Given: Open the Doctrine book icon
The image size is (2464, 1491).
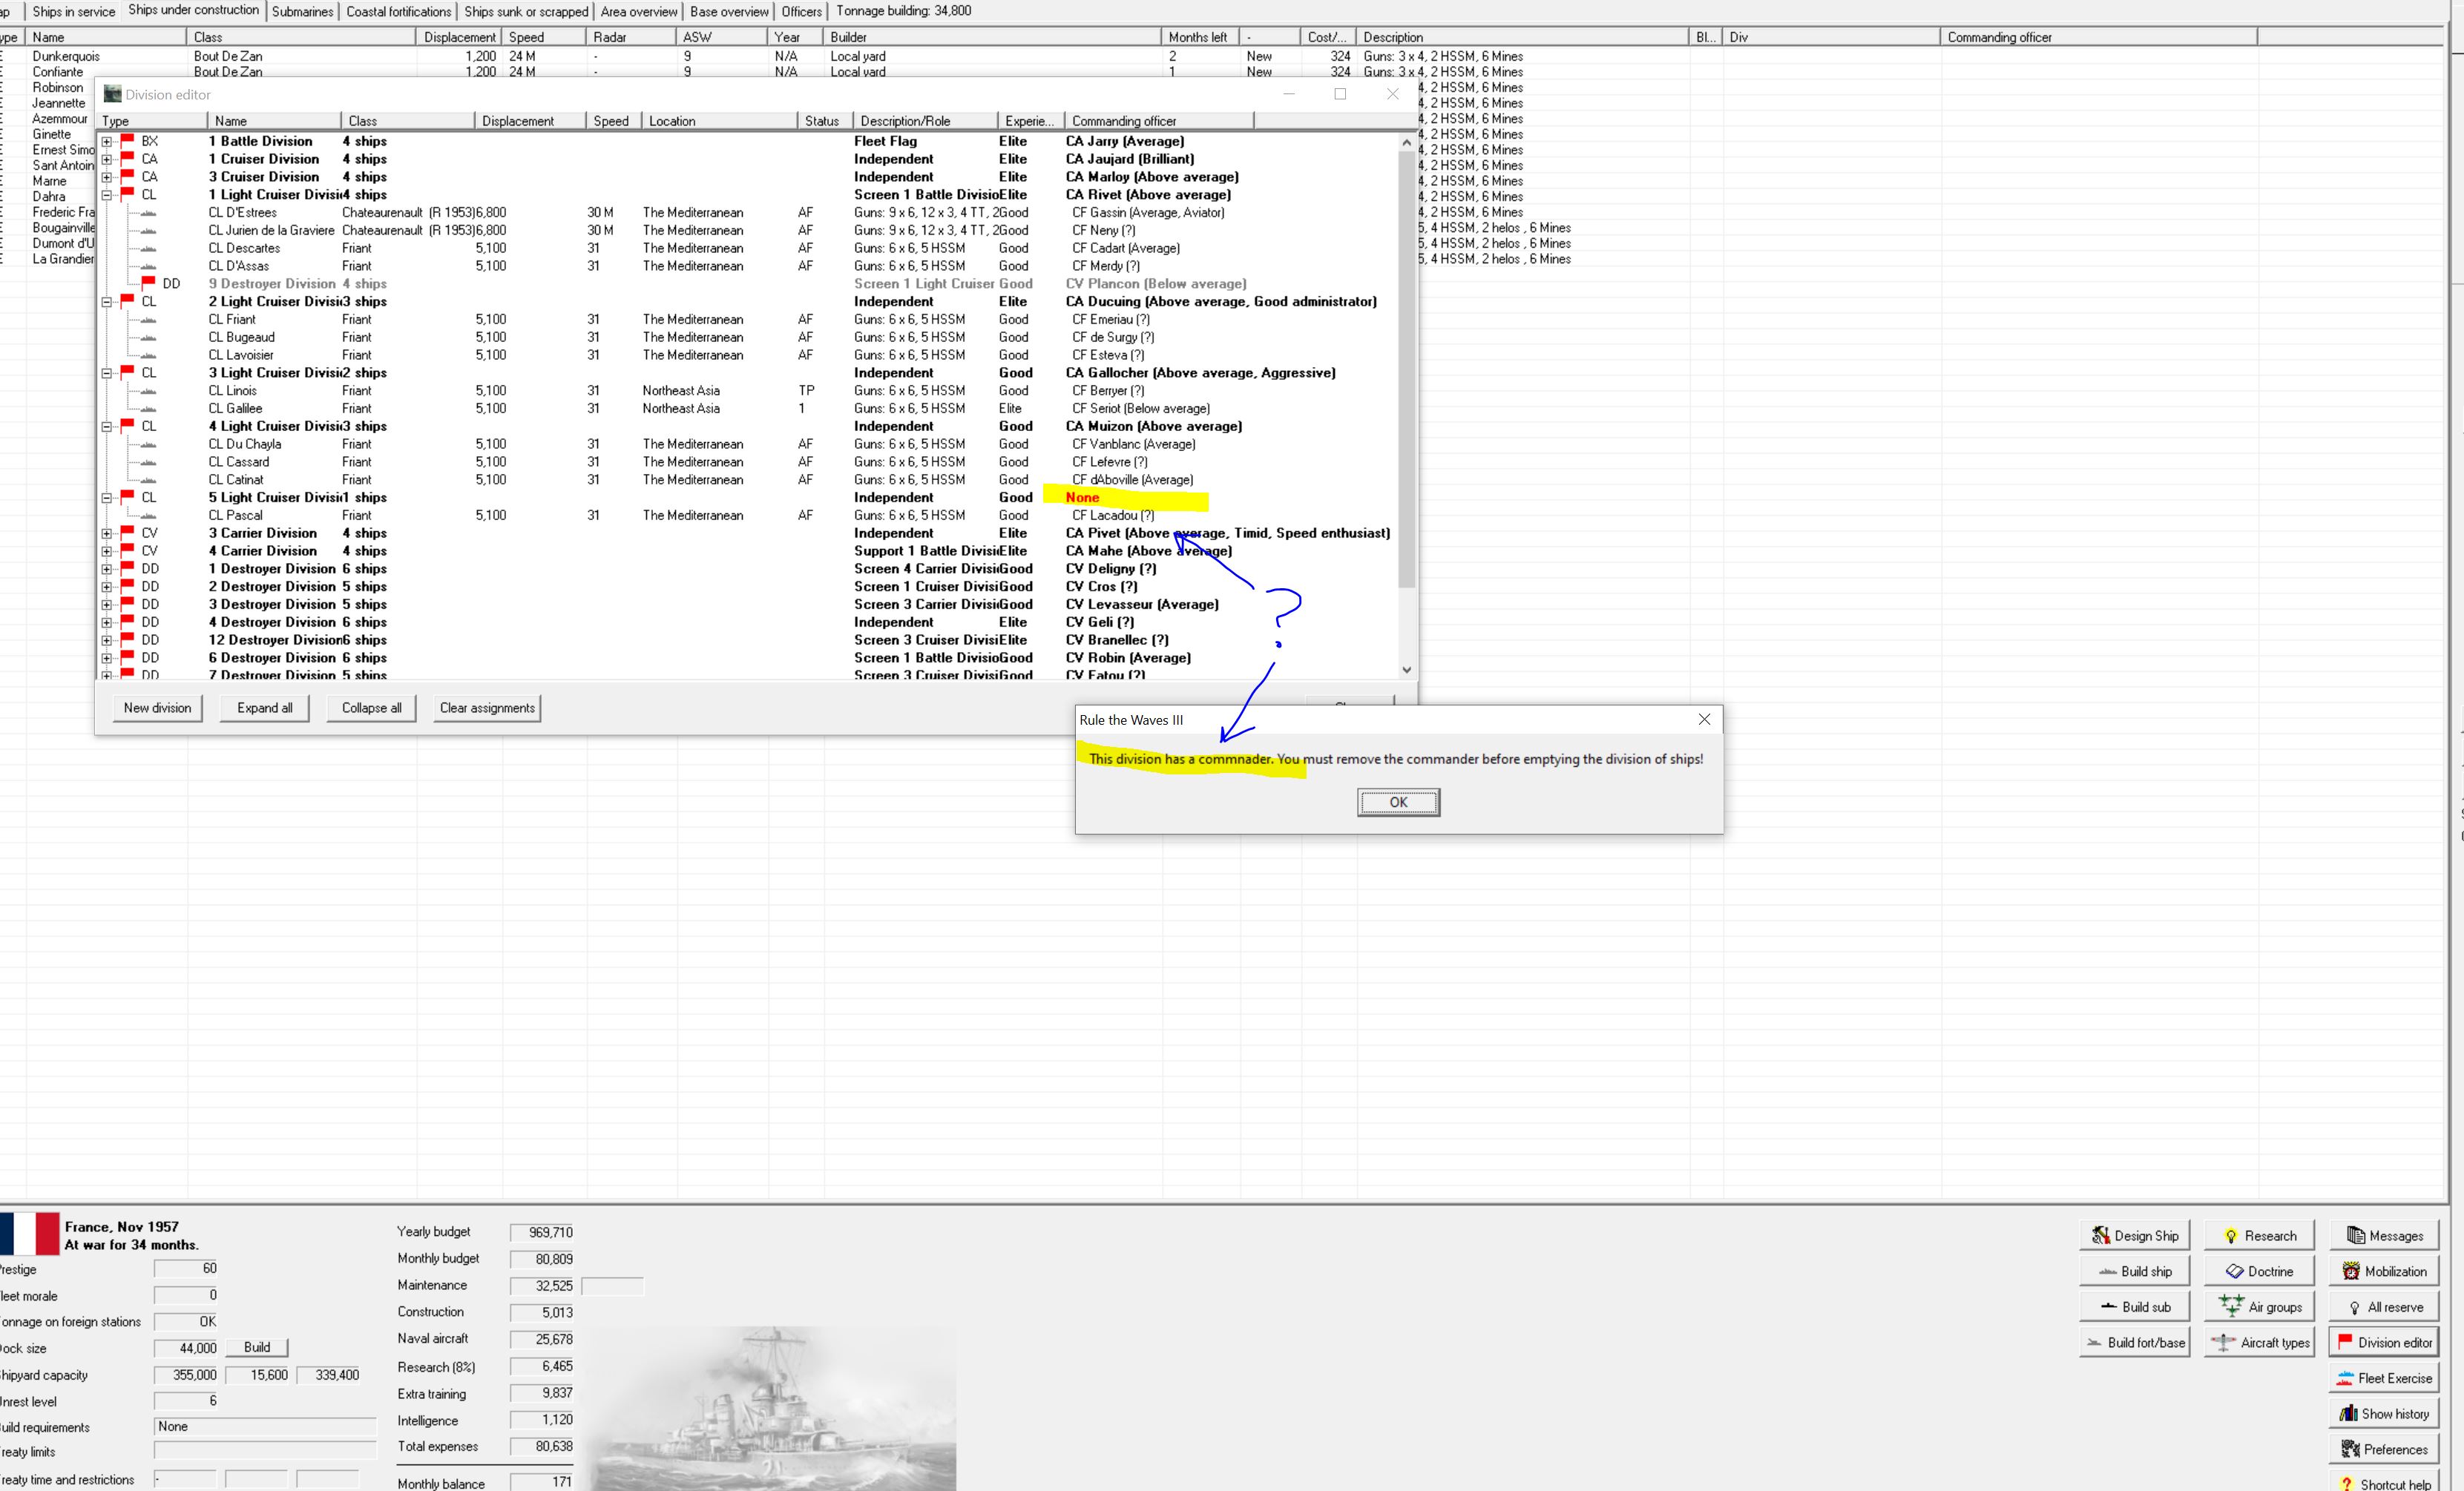Looking at the screenshot, I should 2234,1271.
